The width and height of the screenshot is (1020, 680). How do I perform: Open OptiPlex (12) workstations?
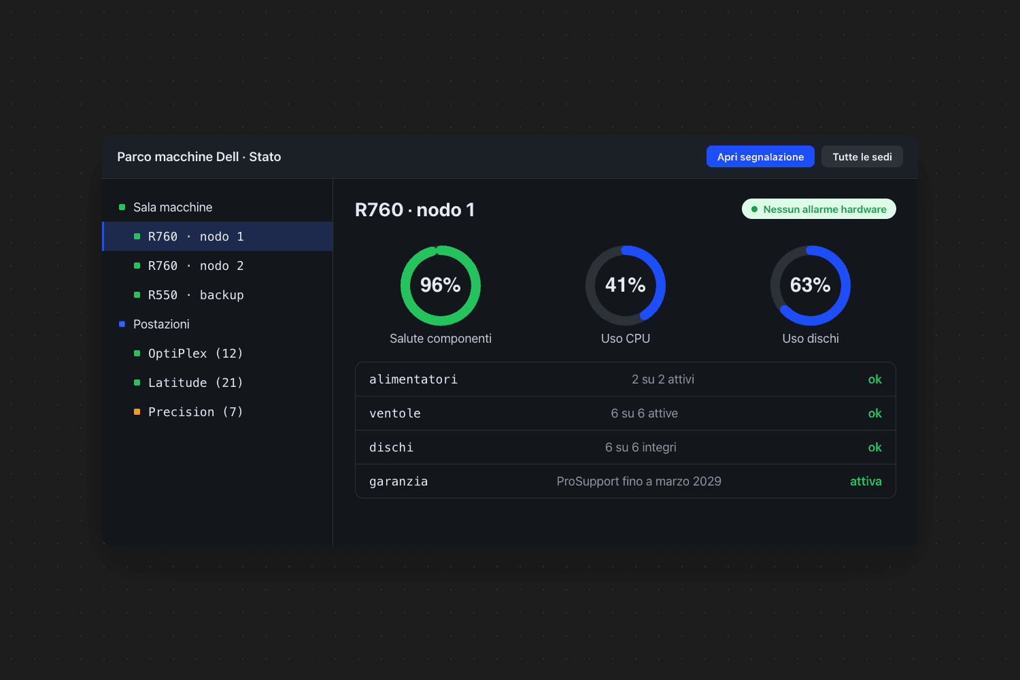click(218, 354)
